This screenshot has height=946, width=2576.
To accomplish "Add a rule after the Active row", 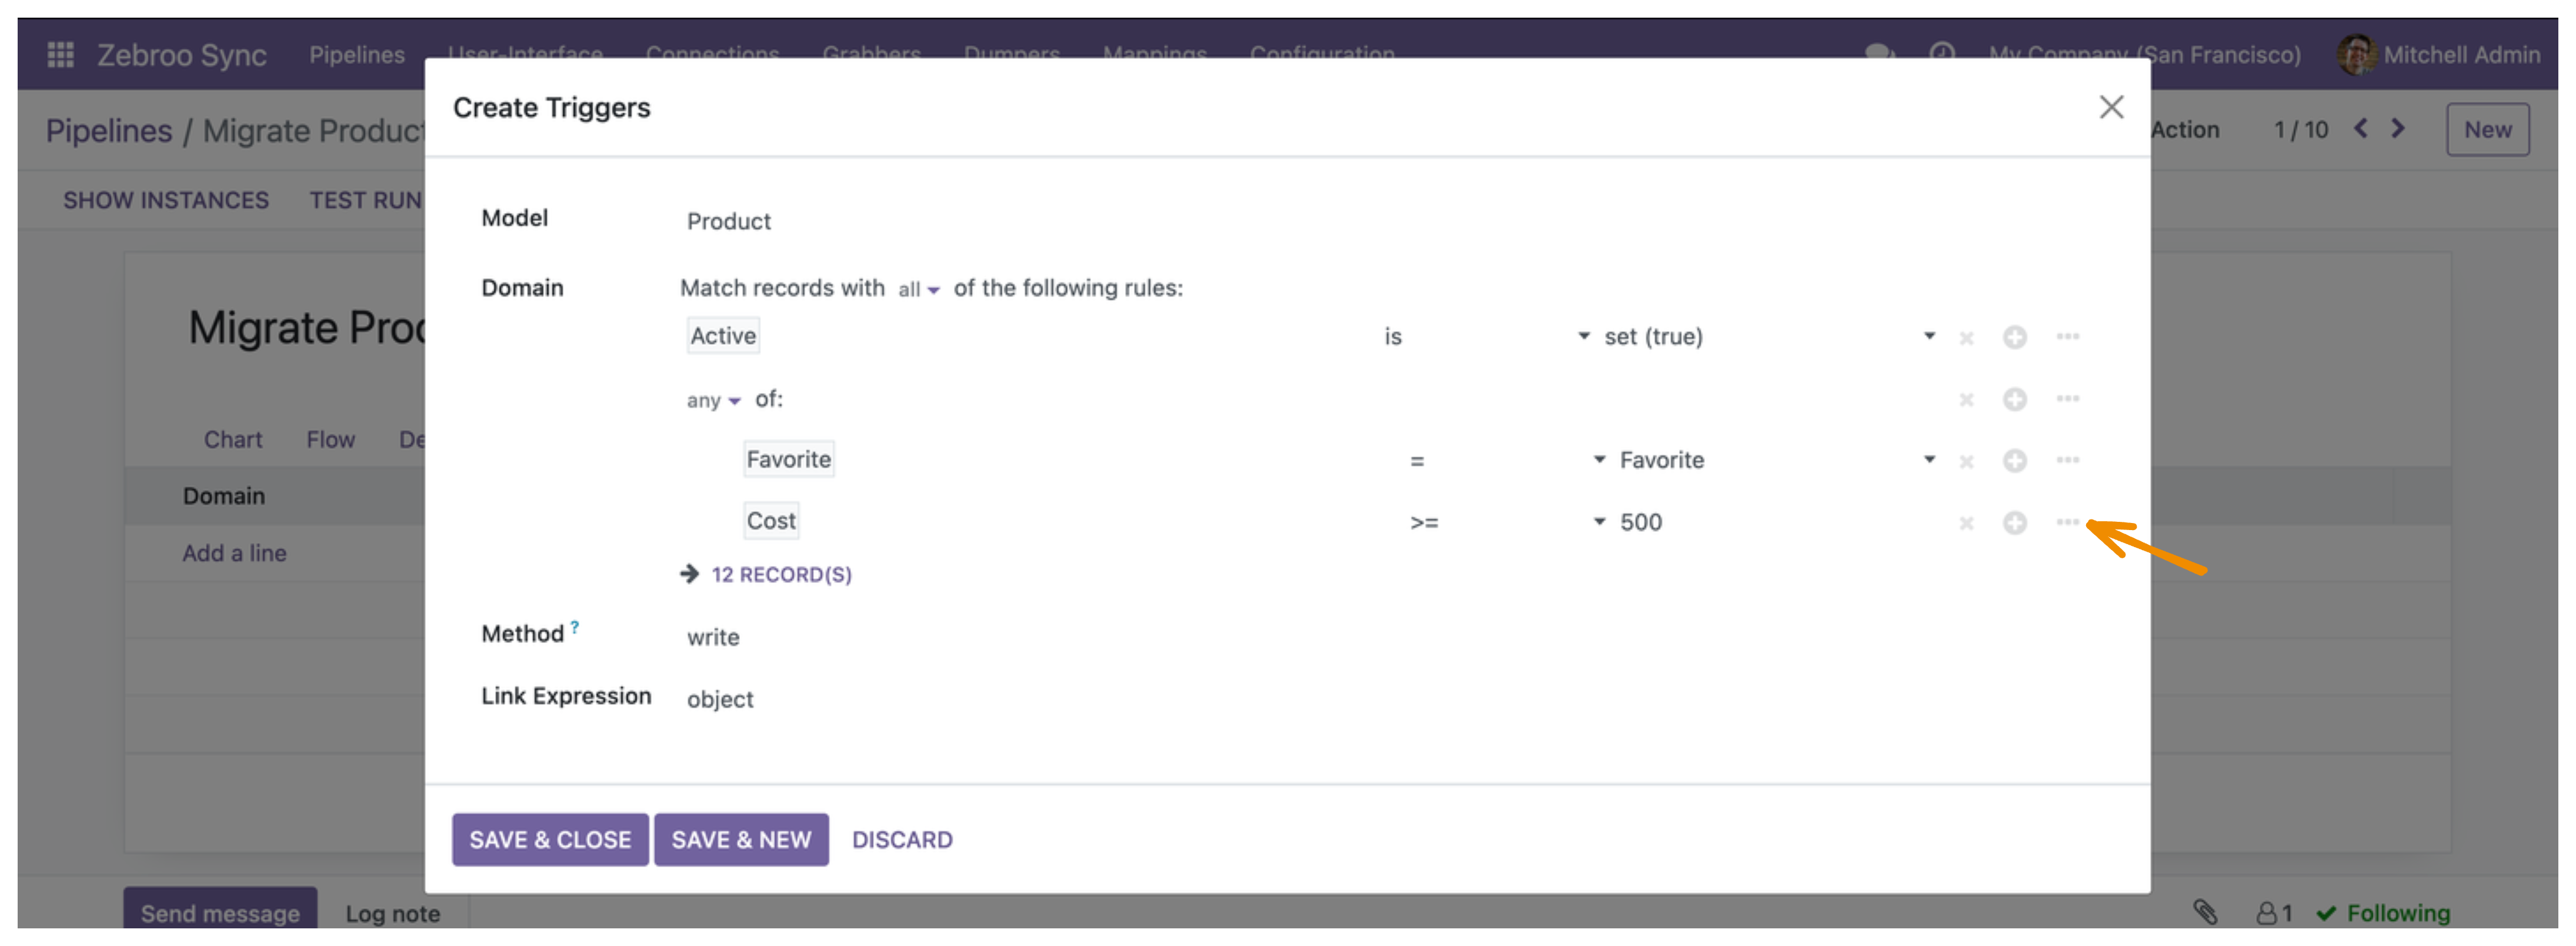I will point(2014,337).
